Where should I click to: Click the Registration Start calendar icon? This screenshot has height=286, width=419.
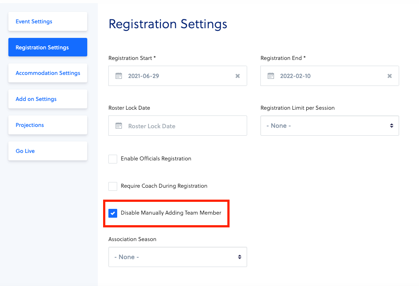[x=119, y=76]
